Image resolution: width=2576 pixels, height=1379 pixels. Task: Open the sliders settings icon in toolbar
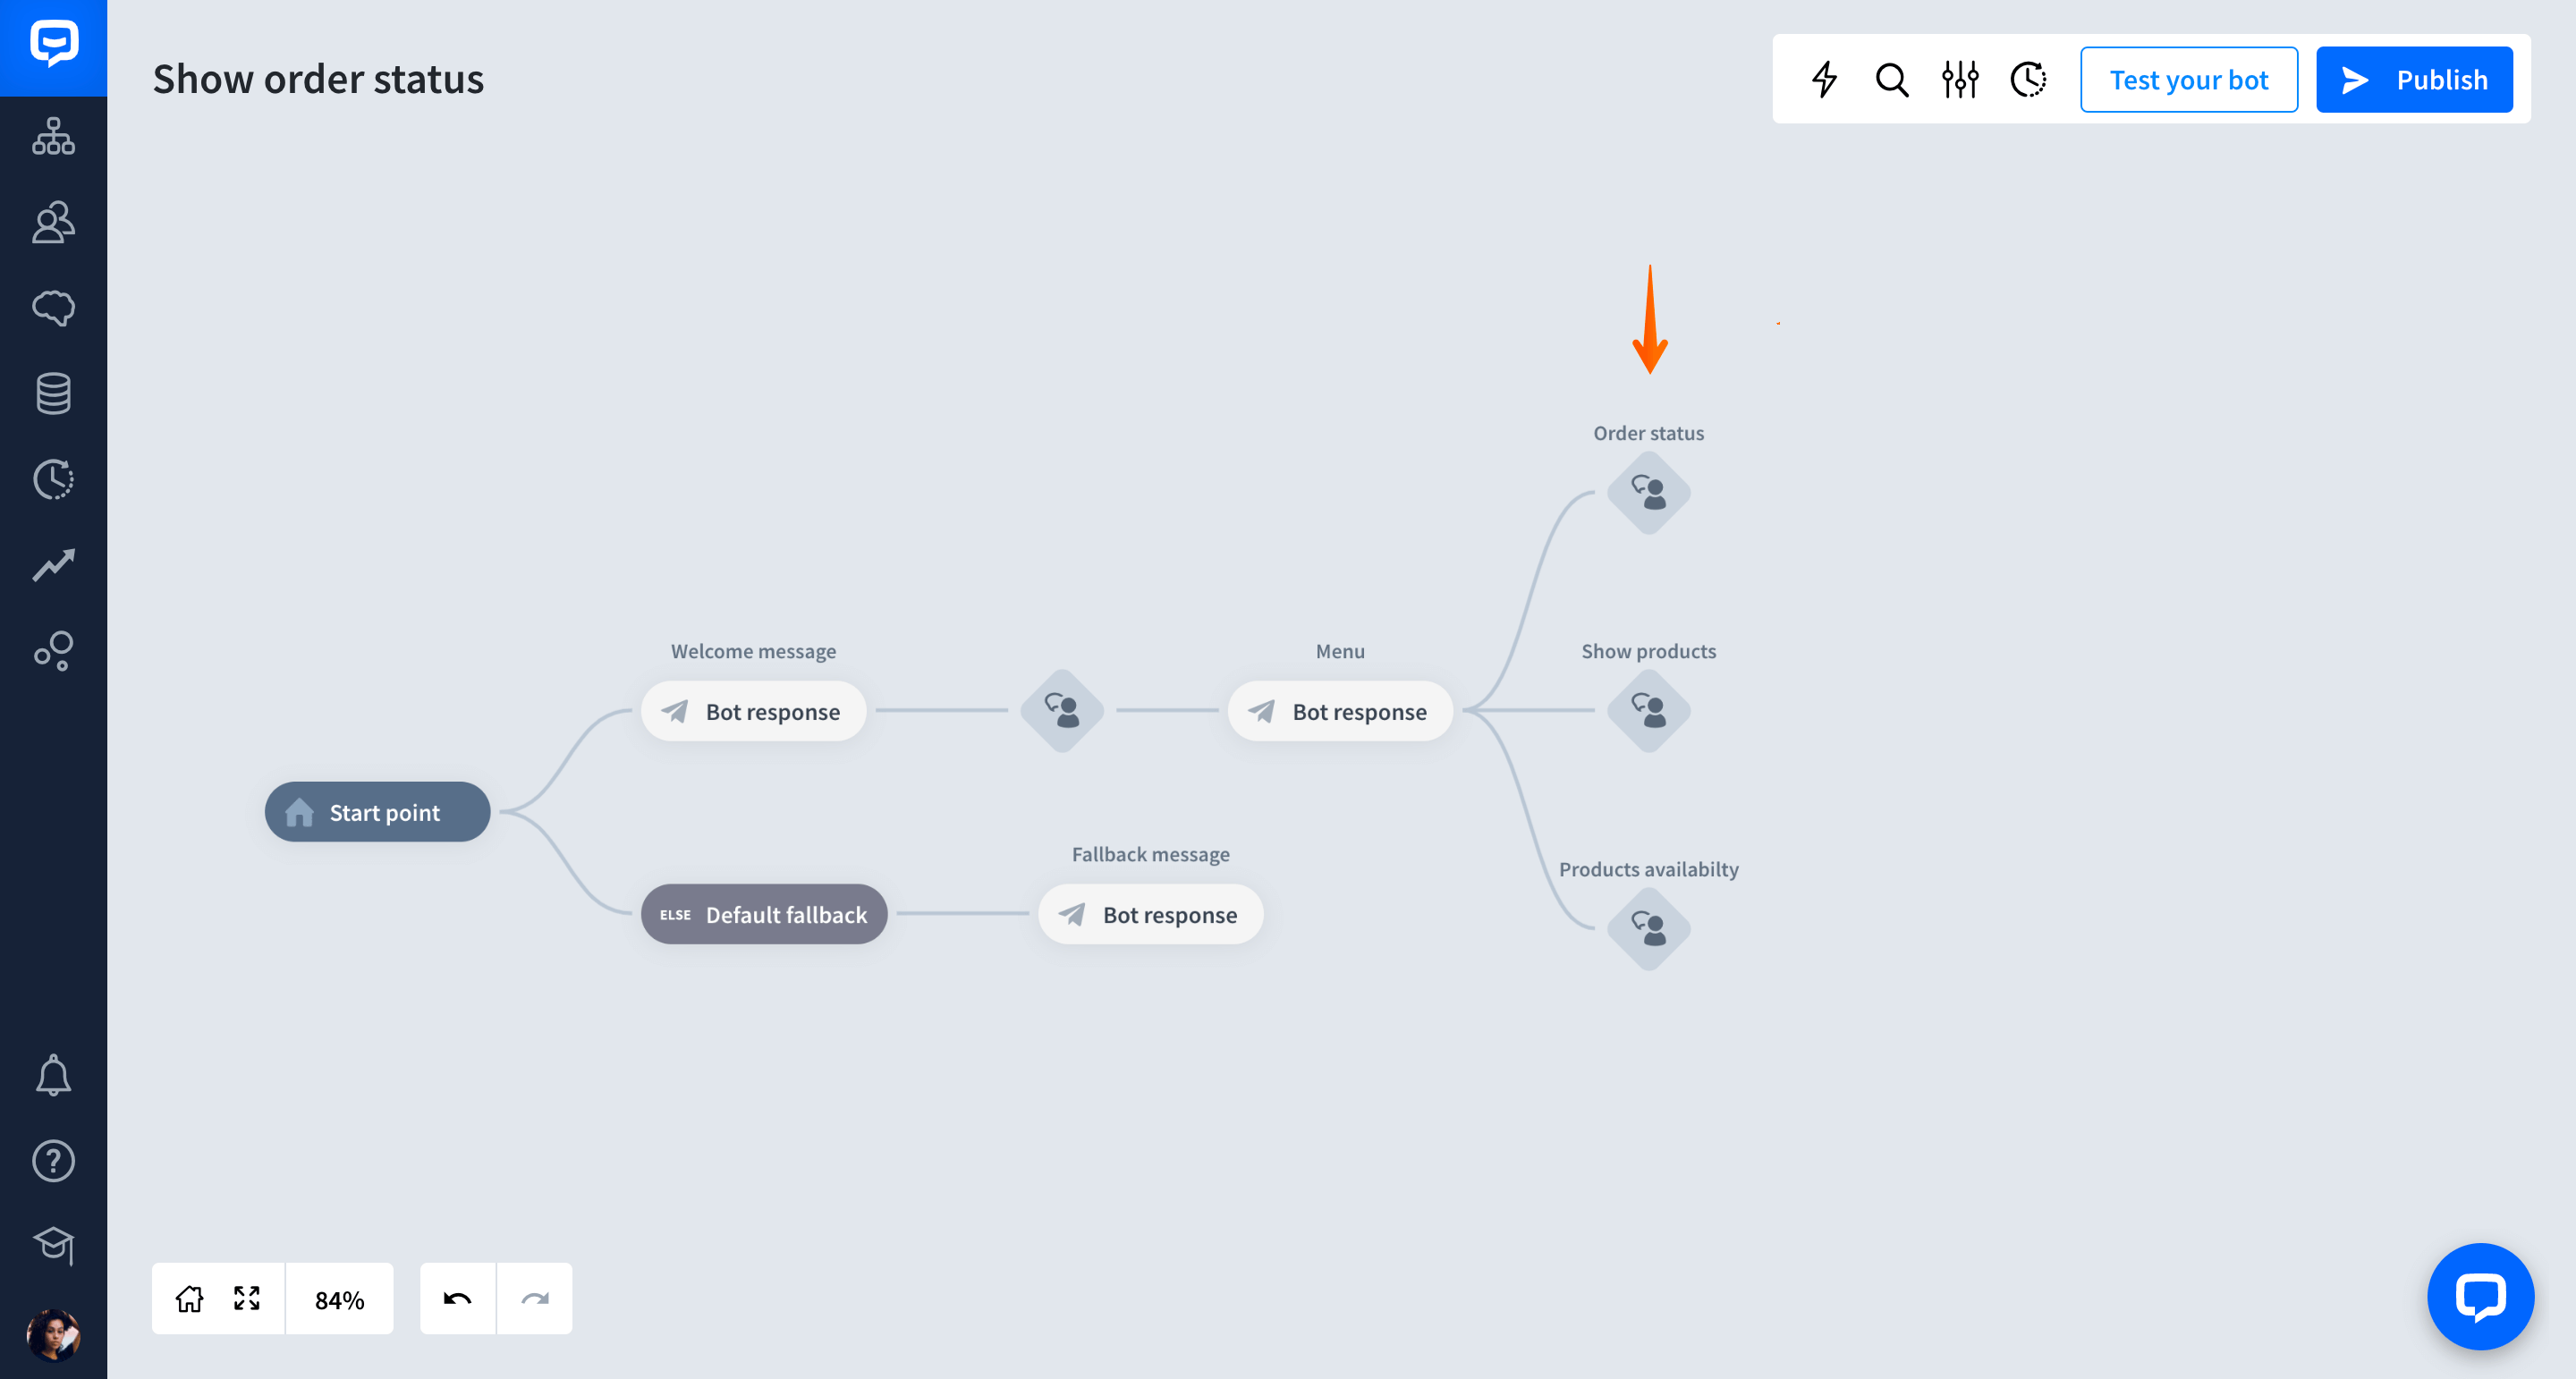[1960, 79]
